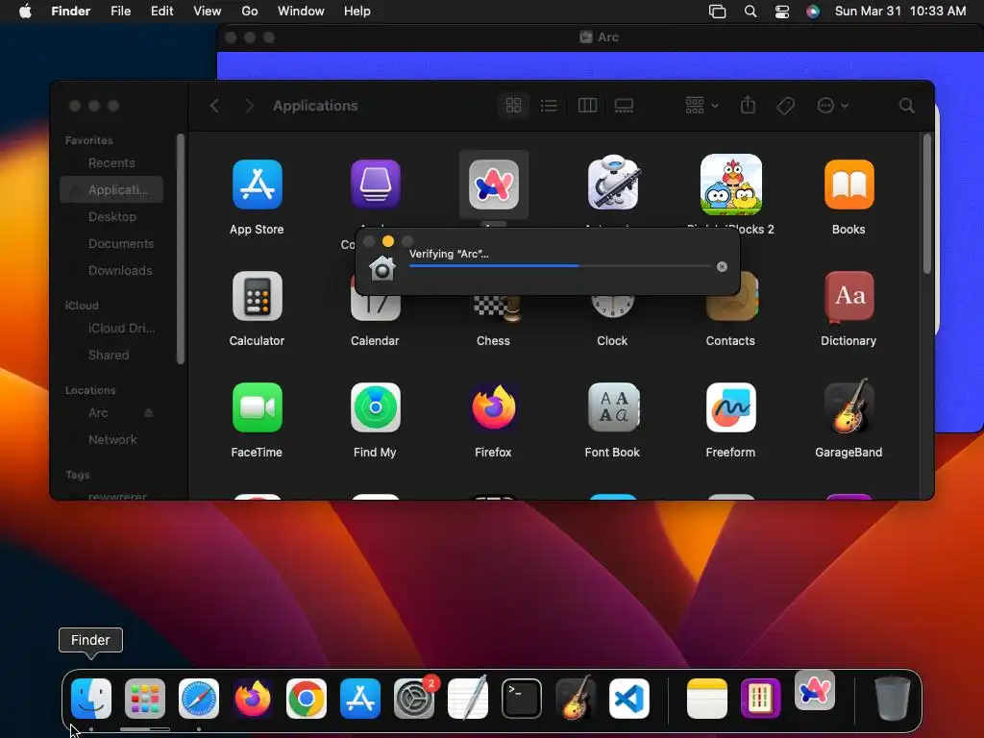Click the Edit Tags toolbar button
This screenshot has height=738, width=984.
pos(785,106)
